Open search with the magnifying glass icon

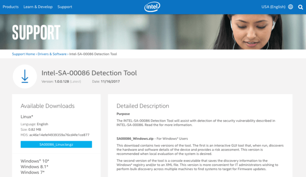click(300, 7)
